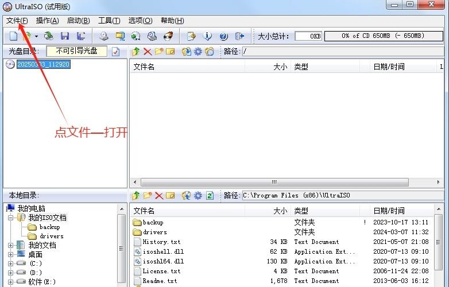The height and width of the screenshot is (287, 449).
Task: Open properties gear in the disc image toolbar
Action: [198, 52]
